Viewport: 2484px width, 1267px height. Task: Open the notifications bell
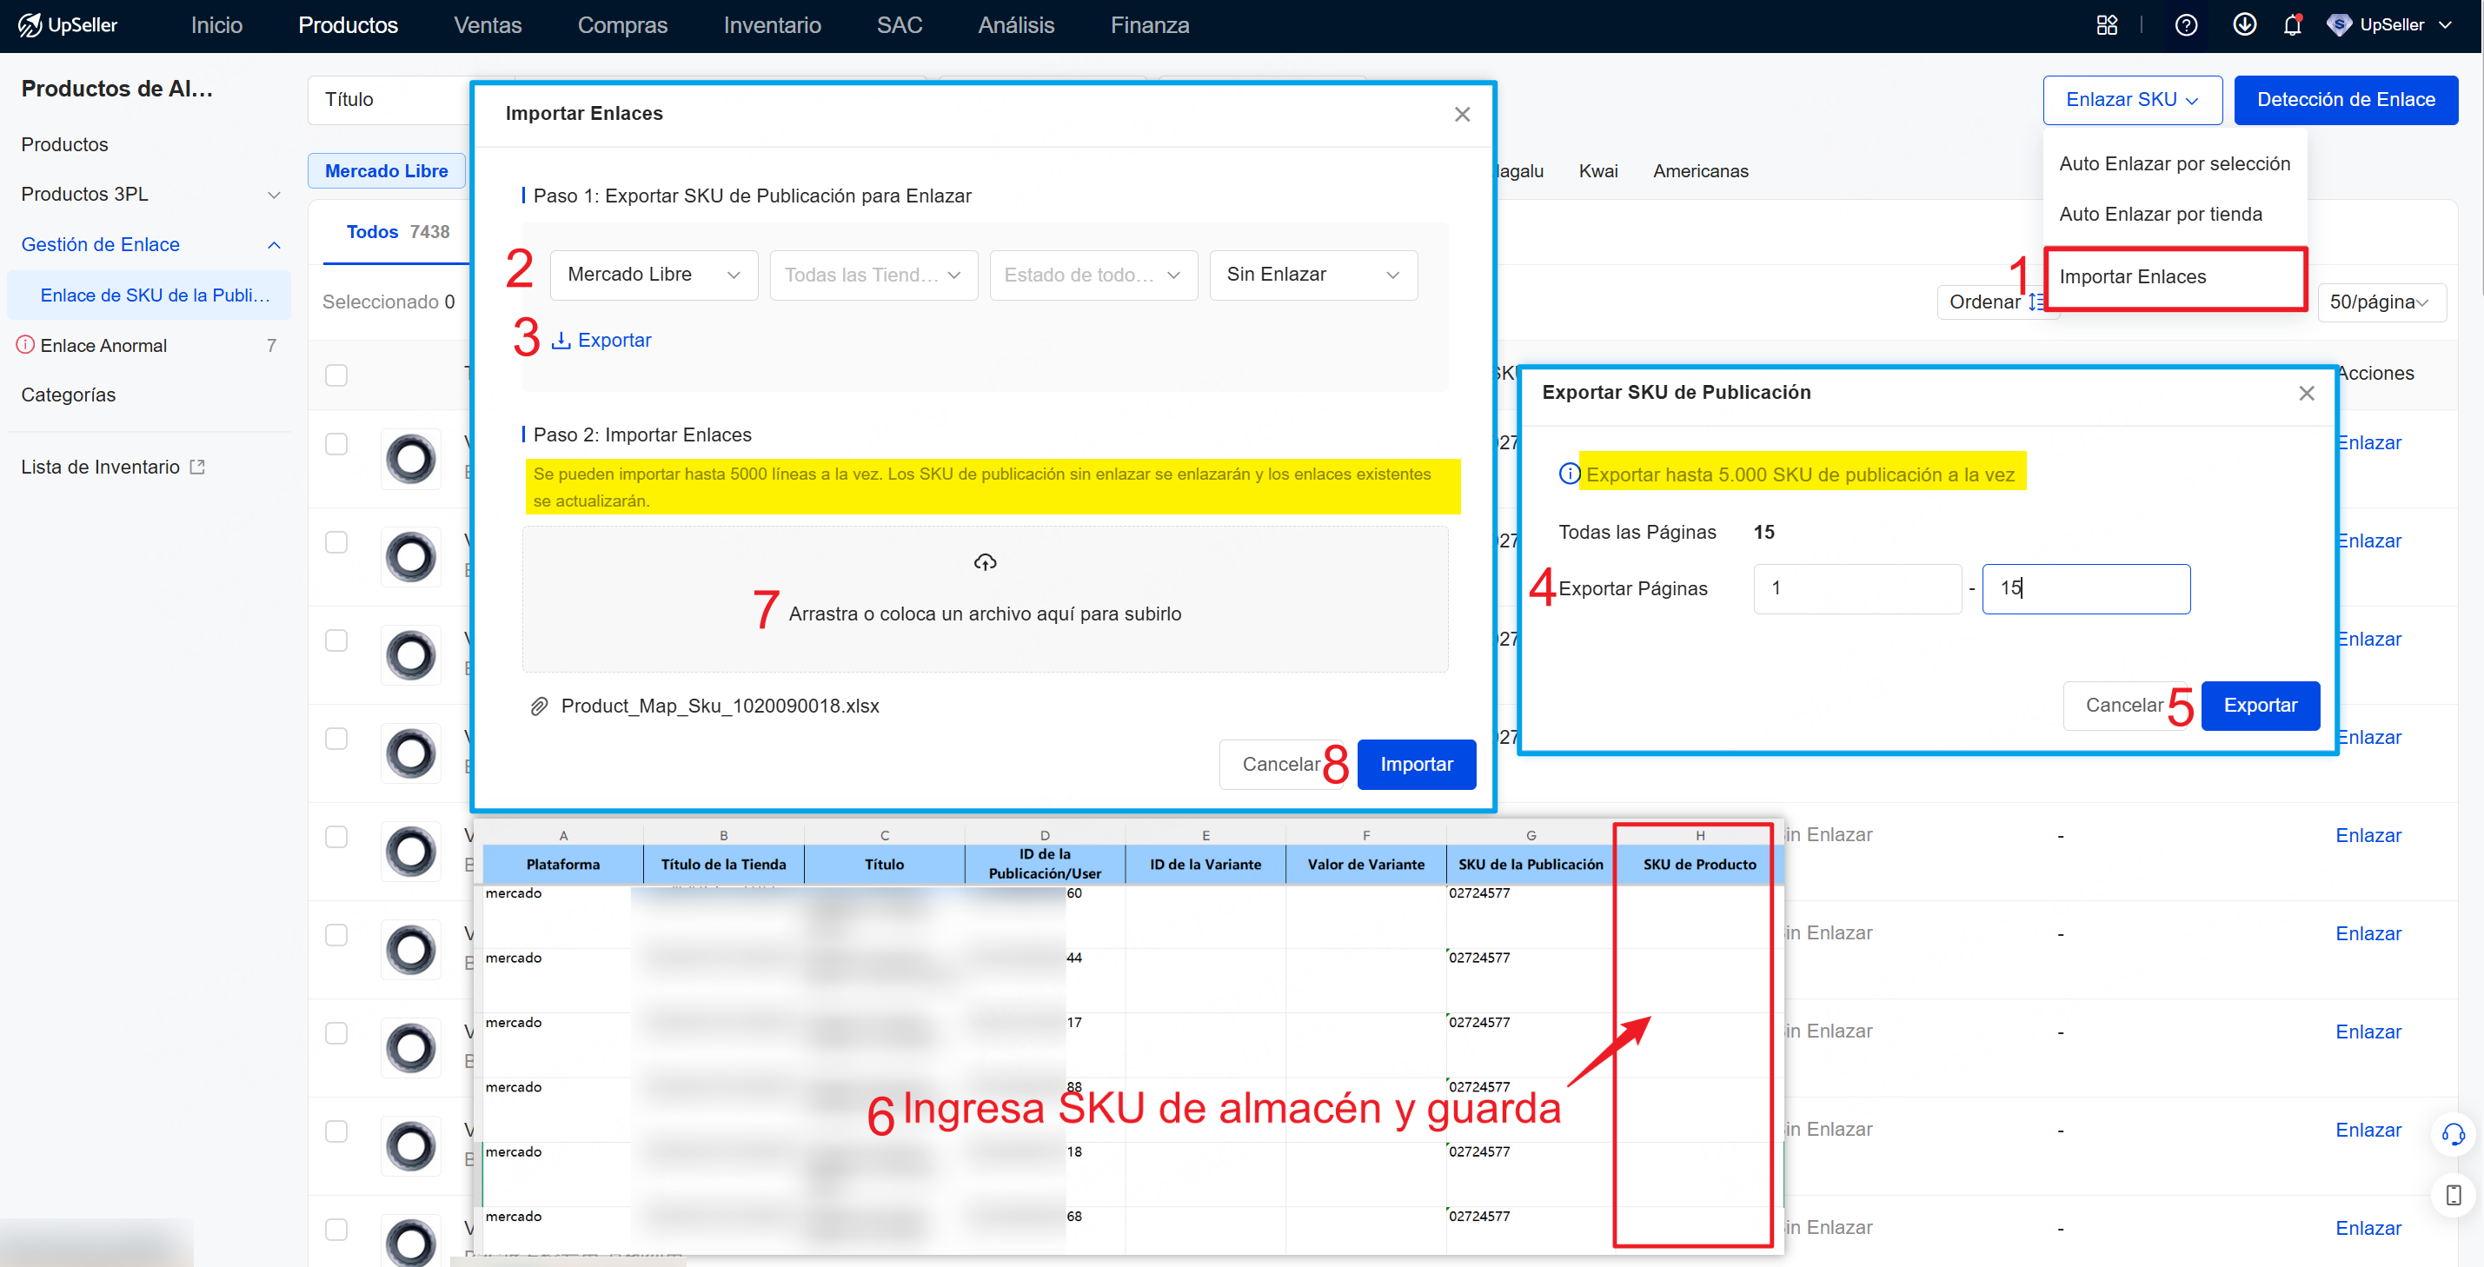[2292, 25]
